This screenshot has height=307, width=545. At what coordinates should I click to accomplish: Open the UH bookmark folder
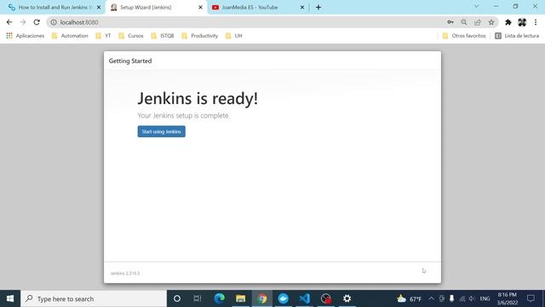tap(233, 36)
